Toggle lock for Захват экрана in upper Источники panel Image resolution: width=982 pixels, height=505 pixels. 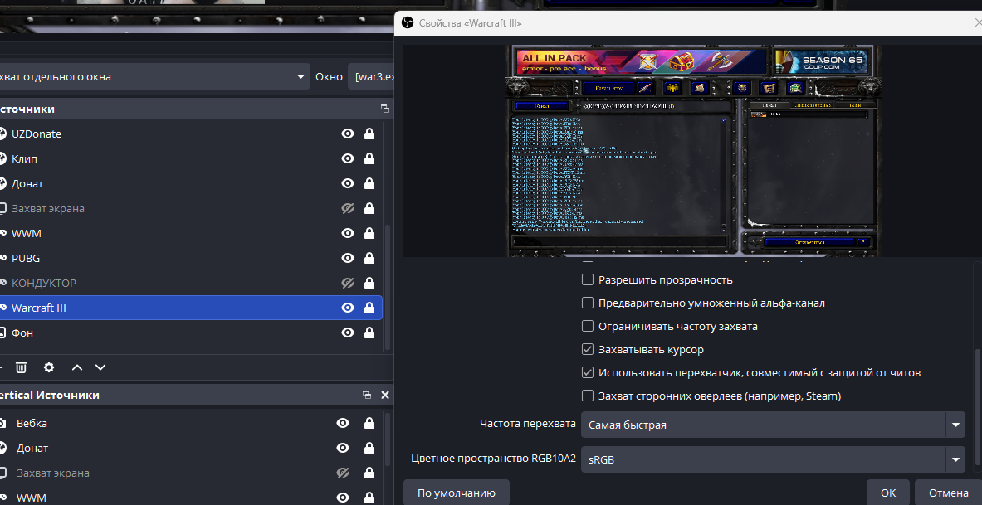tap(369, 208)
